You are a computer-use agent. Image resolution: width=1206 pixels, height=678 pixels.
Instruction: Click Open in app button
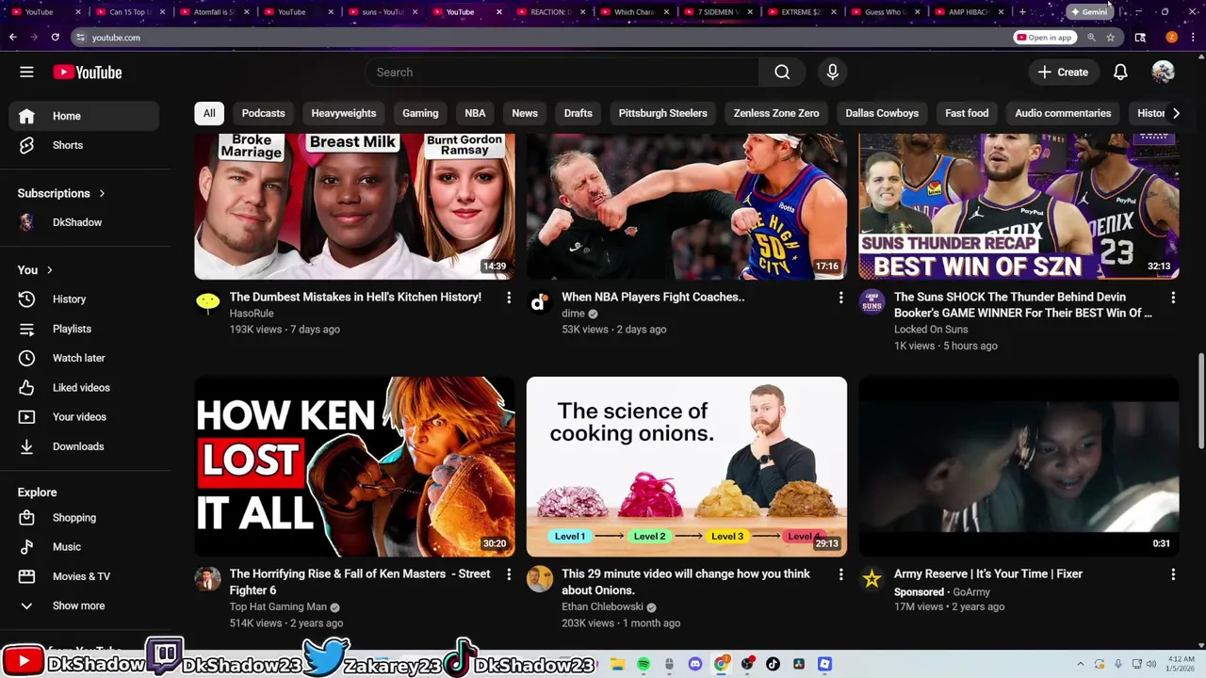pyautogui.click(x=1044, y=38)
